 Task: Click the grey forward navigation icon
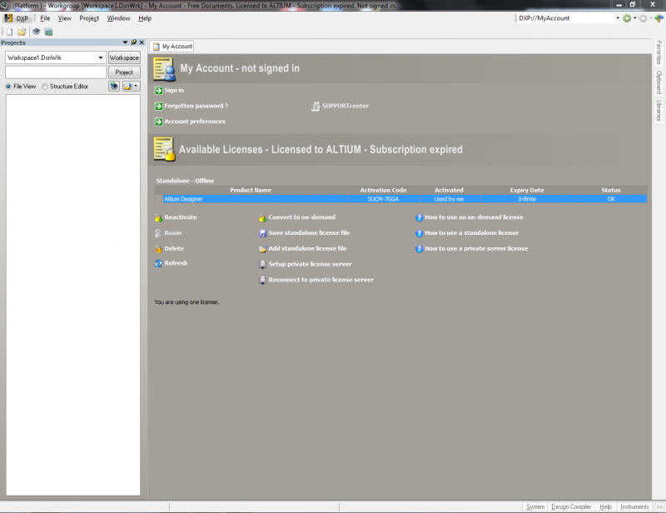[x=643, y=18]
